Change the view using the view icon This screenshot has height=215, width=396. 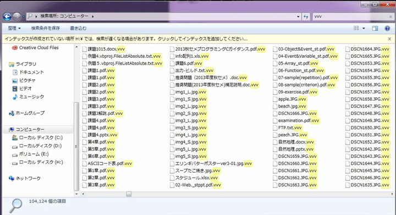[356, 28]
